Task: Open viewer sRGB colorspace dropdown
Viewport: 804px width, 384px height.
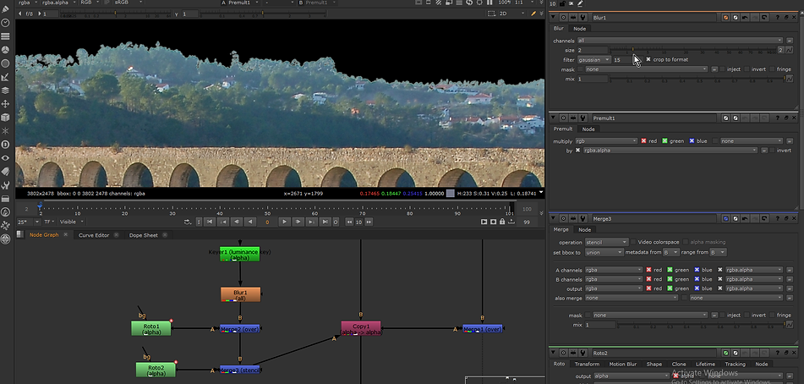Action: point(128,3)
